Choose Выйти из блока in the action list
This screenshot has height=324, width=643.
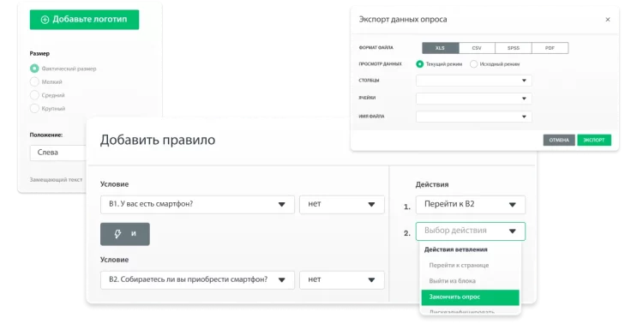pyautogui.click(x=453, y=281)
